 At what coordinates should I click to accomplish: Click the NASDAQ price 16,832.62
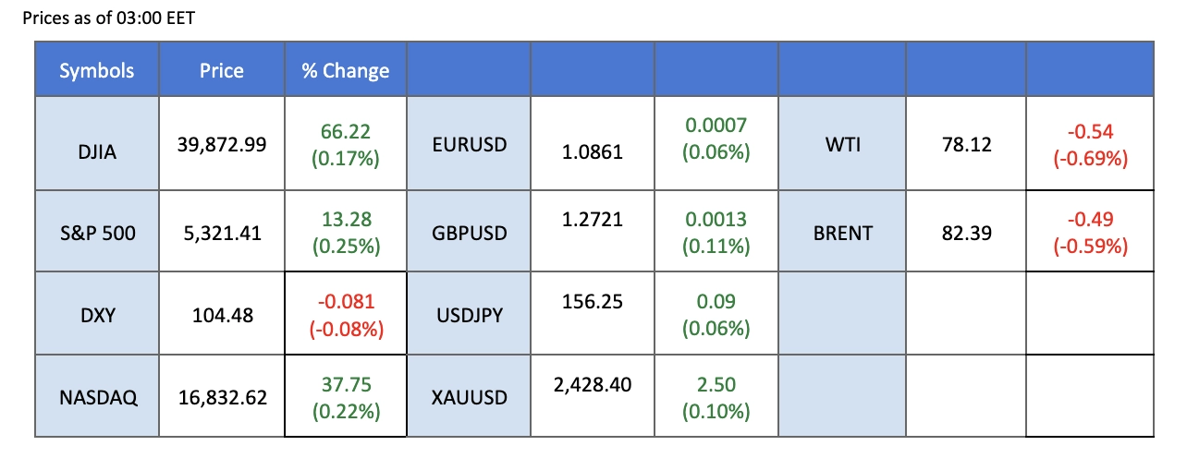pyautogui.click(x=222, y=398)
